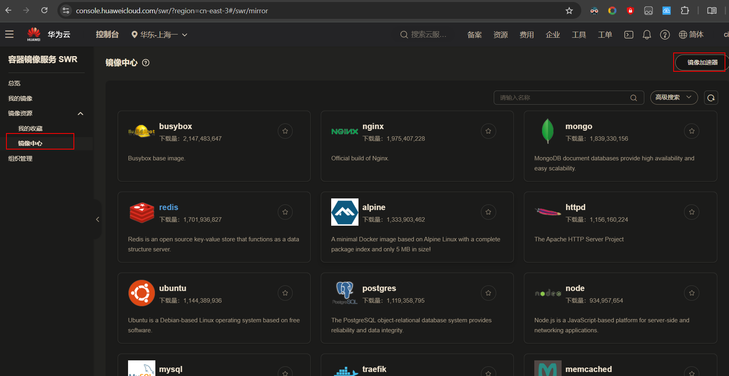This screenshot has width=729, height=376.
Task: Open the busybox image title
Action: [x=175, y=126]
